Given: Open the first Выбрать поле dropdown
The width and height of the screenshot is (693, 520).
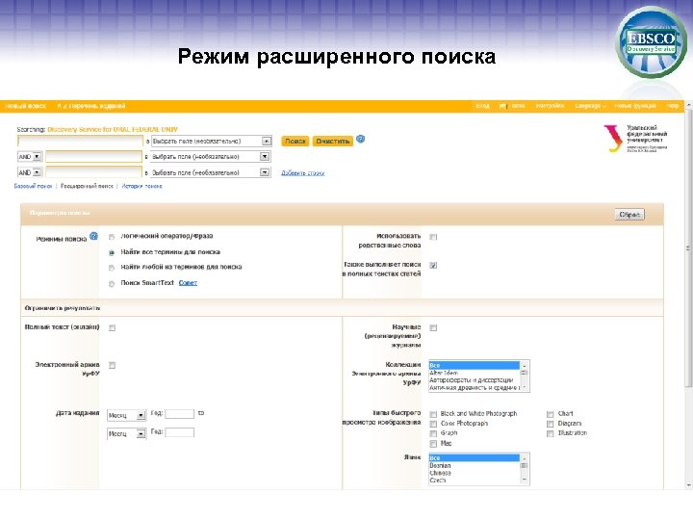Looking at the screenshot, I should point(211,141).
